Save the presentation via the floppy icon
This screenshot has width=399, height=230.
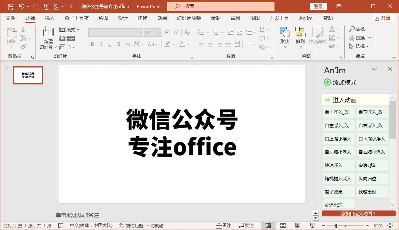pyautogui.click(x=11, y=7)
